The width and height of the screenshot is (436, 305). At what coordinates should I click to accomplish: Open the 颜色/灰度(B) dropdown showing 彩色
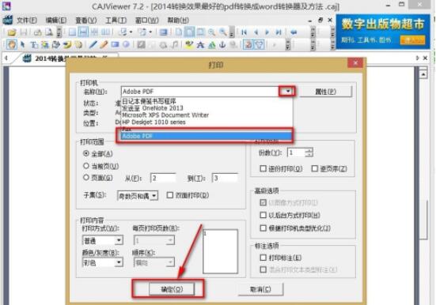[119, 262]
